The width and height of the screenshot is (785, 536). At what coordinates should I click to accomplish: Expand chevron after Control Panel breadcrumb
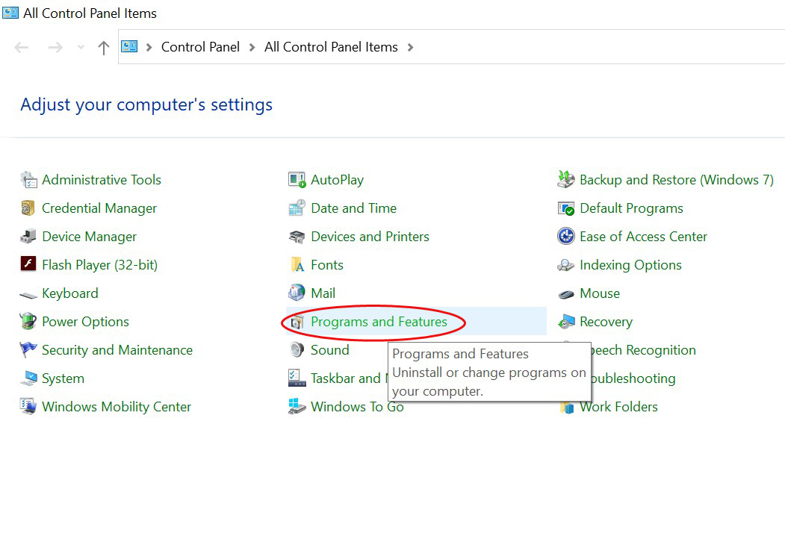252,47
